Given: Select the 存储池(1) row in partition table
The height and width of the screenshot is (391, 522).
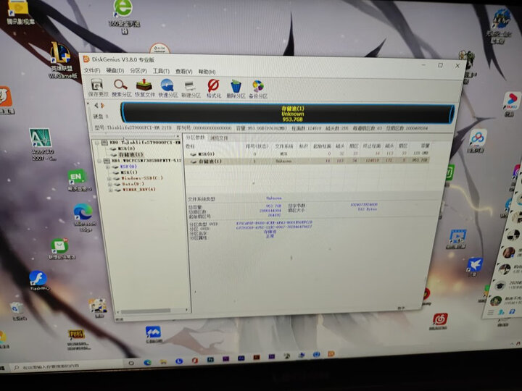Looking at the screenshot, I should pyautogui.click(x=307, y=161).
